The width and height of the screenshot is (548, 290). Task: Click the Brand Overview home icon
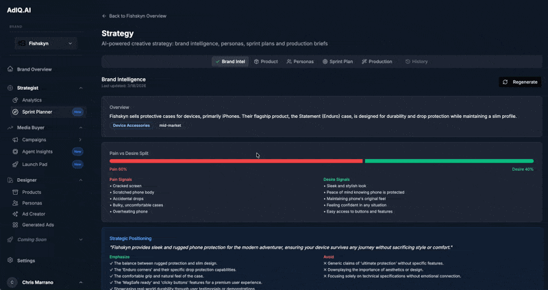click(10, 69)
